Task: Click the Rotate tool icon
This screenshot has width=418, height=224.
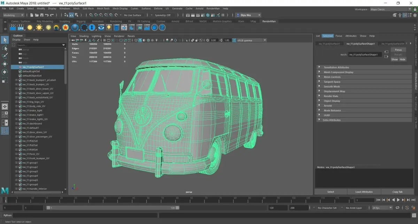Action: click(x=5, y=72)
